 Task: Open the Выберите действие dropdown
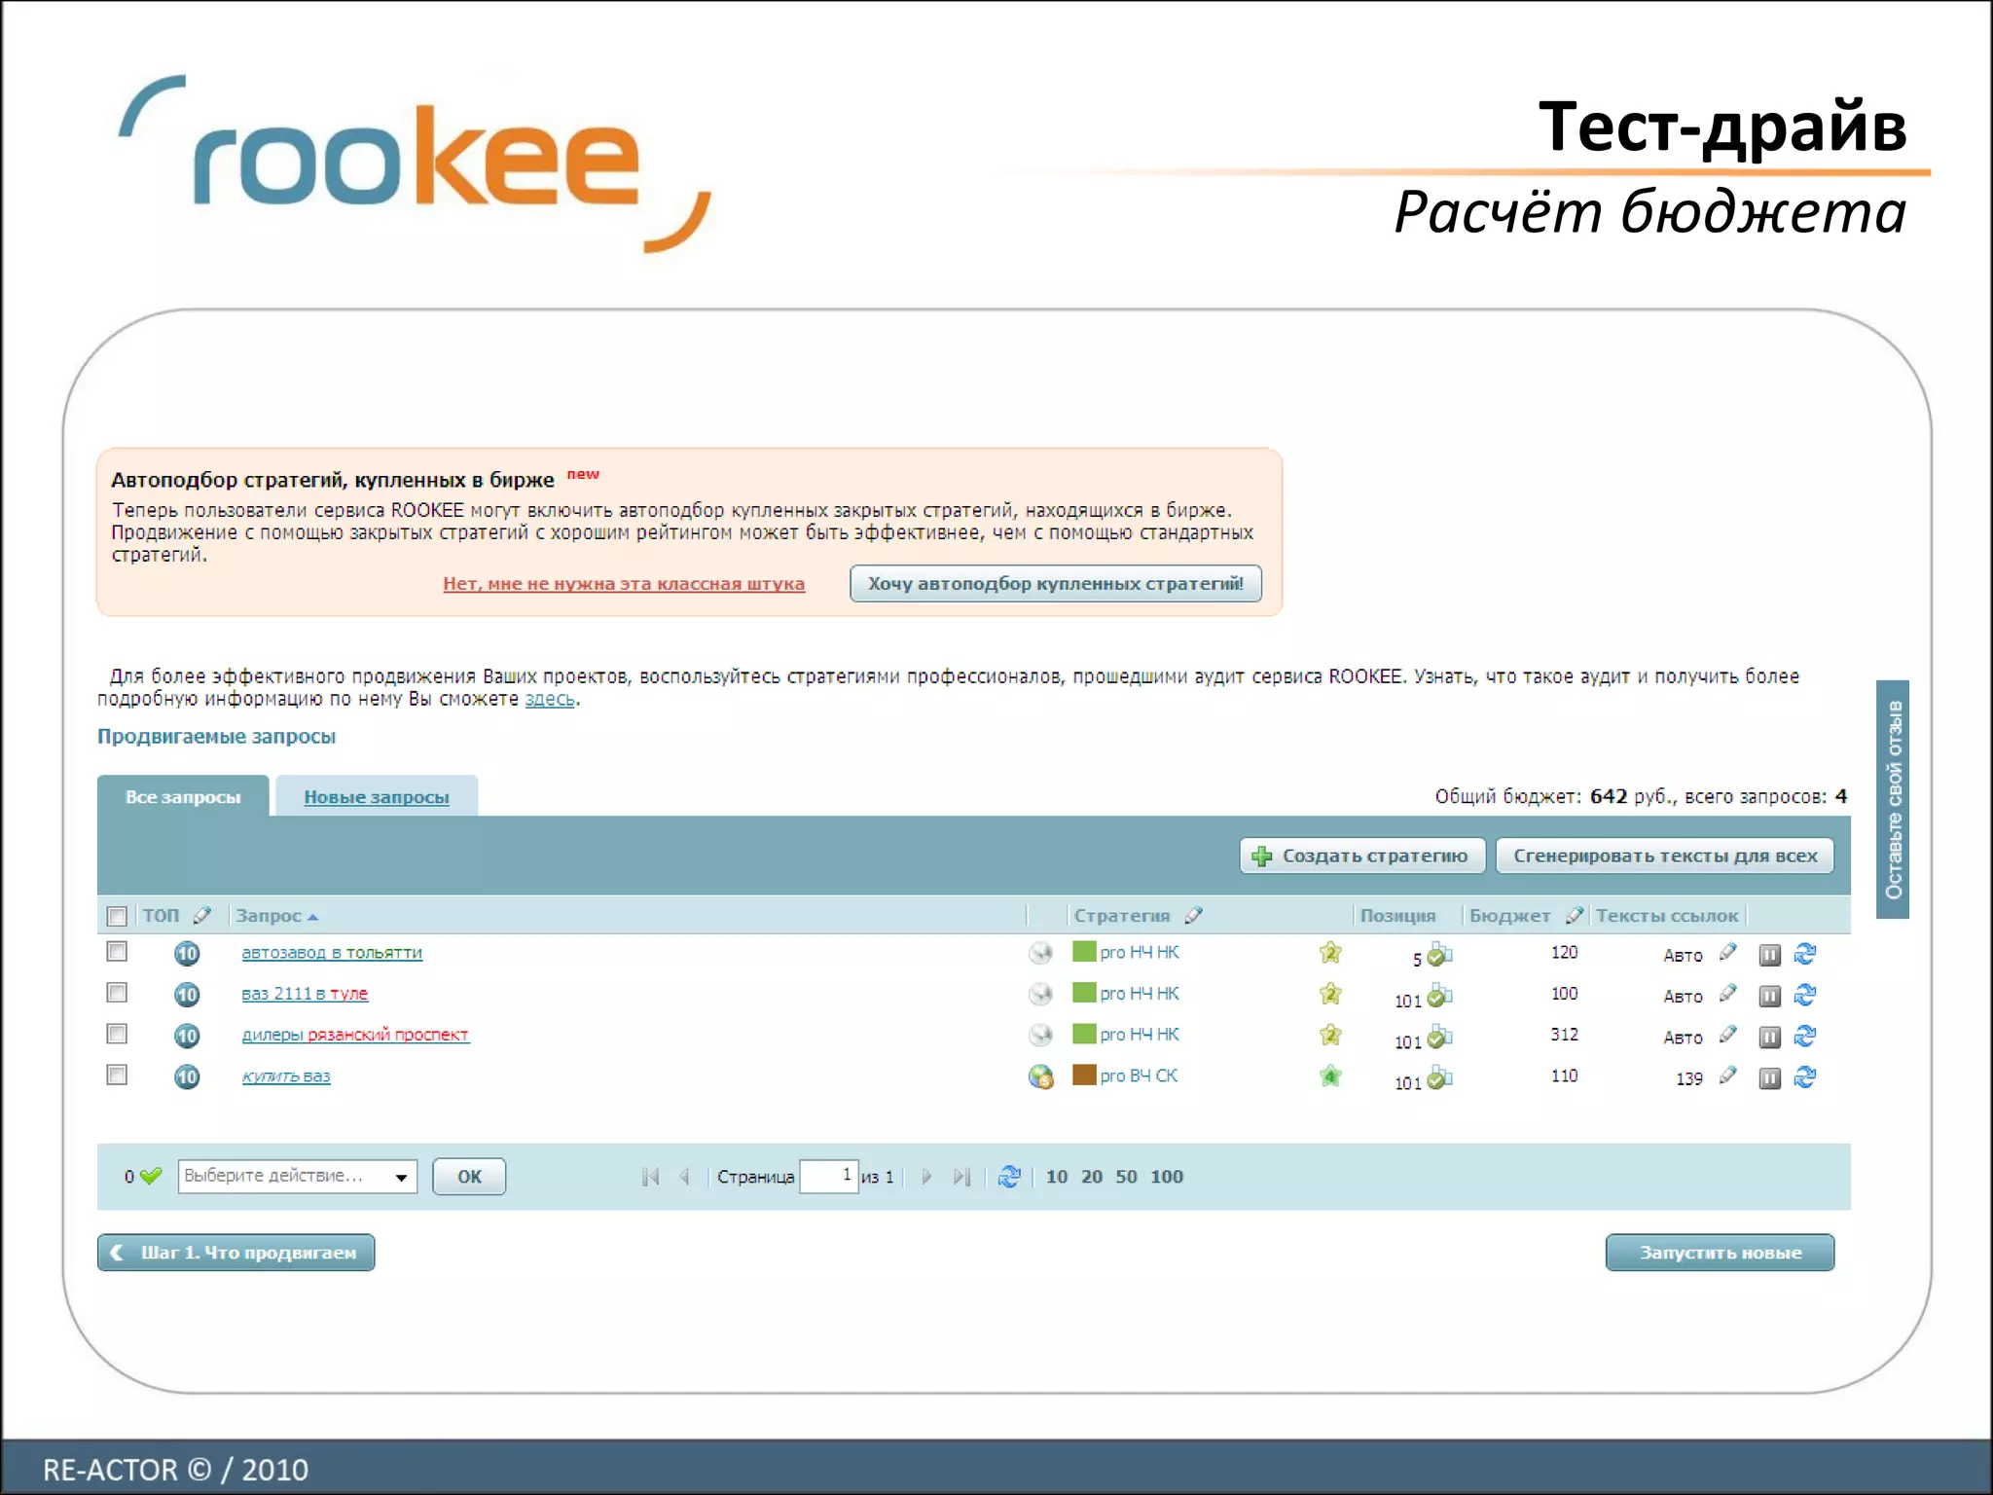click(x=298, y=1177)
